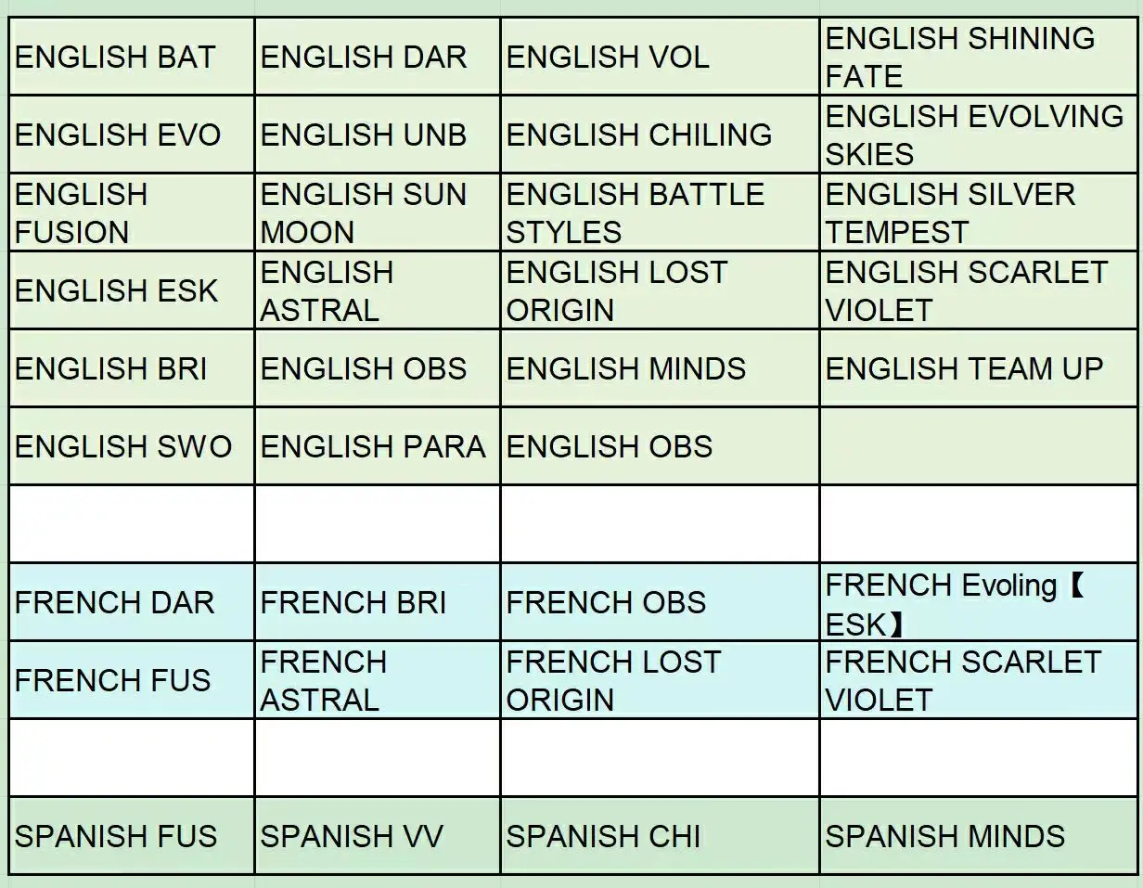Select the ENGLISH SWO cell
Screen dimensions: 1143x888
(x=132, y=446)
